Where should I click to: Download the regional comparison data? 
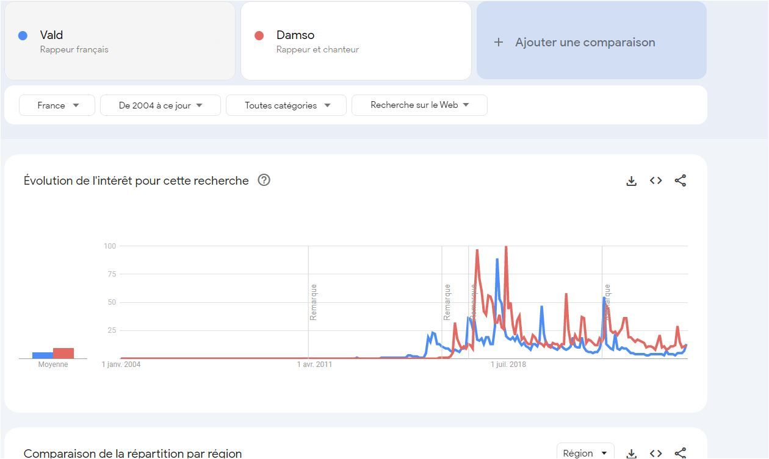[x=631, y=453]
